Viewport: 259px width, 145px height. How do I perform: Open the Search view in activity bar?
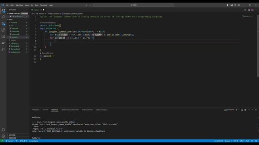click(x=3, y=17)
